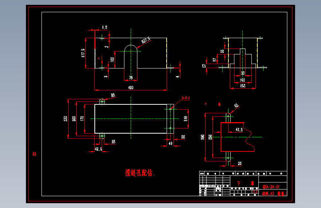Click the 33 width dimension
This screenshot has width=321, height=208.
coord(243,73)
